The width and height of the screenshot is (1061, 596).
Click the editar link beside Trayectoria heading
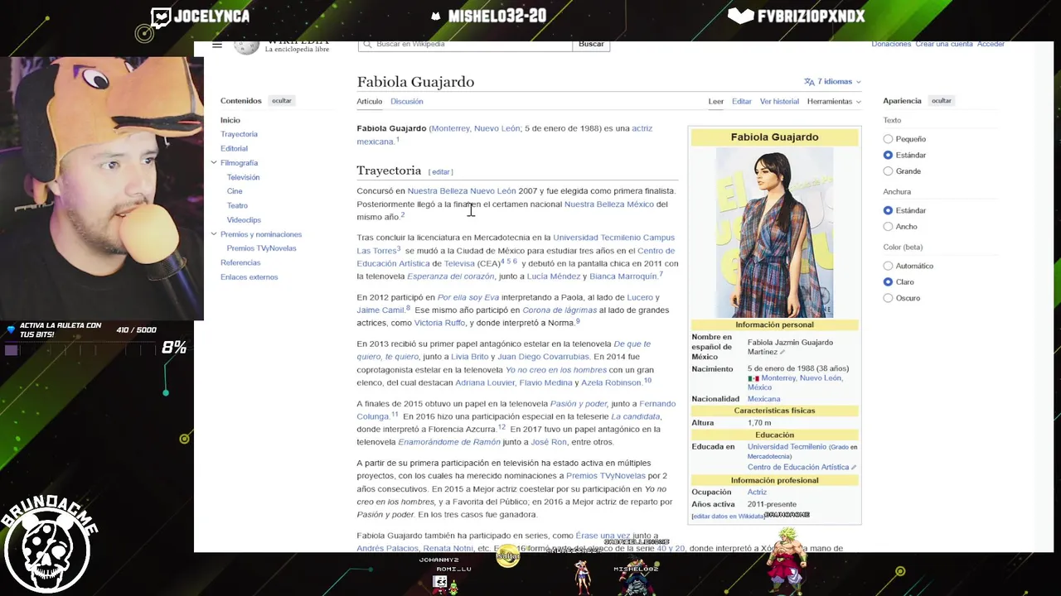pos(440,172)
